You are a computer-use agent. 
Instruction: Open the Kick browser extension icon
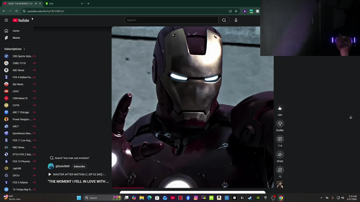click(x=245, y=11)
